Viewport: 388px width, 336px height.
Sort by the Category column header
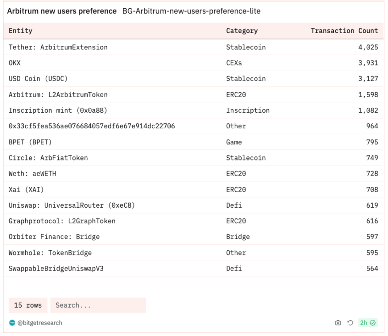pos(242,31)
